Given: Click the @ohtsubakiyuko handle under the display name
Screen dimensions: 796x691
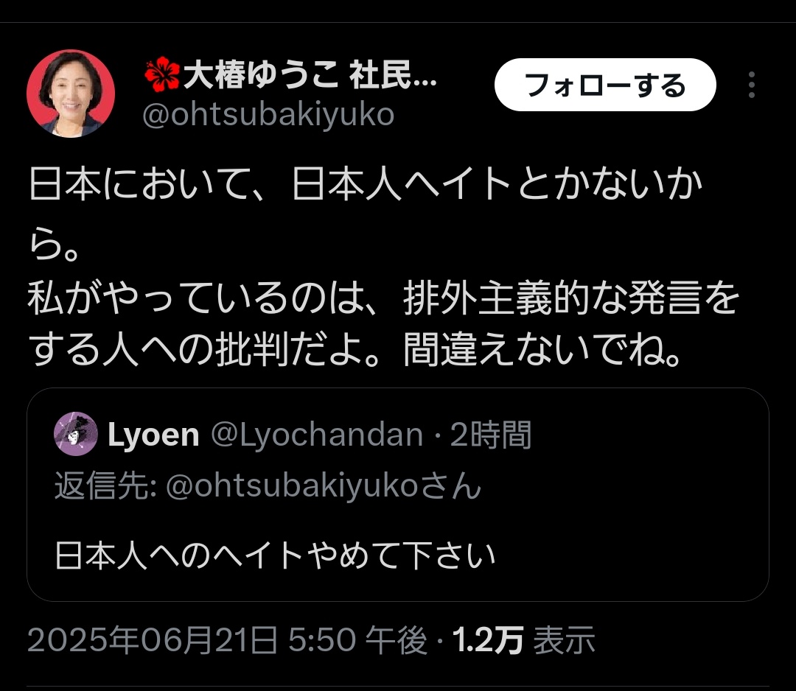Looking at the screenshot, I should click(268, 115).
